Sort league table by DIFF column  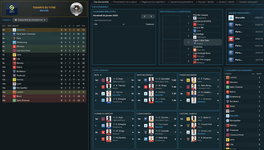tap(78, 26)
